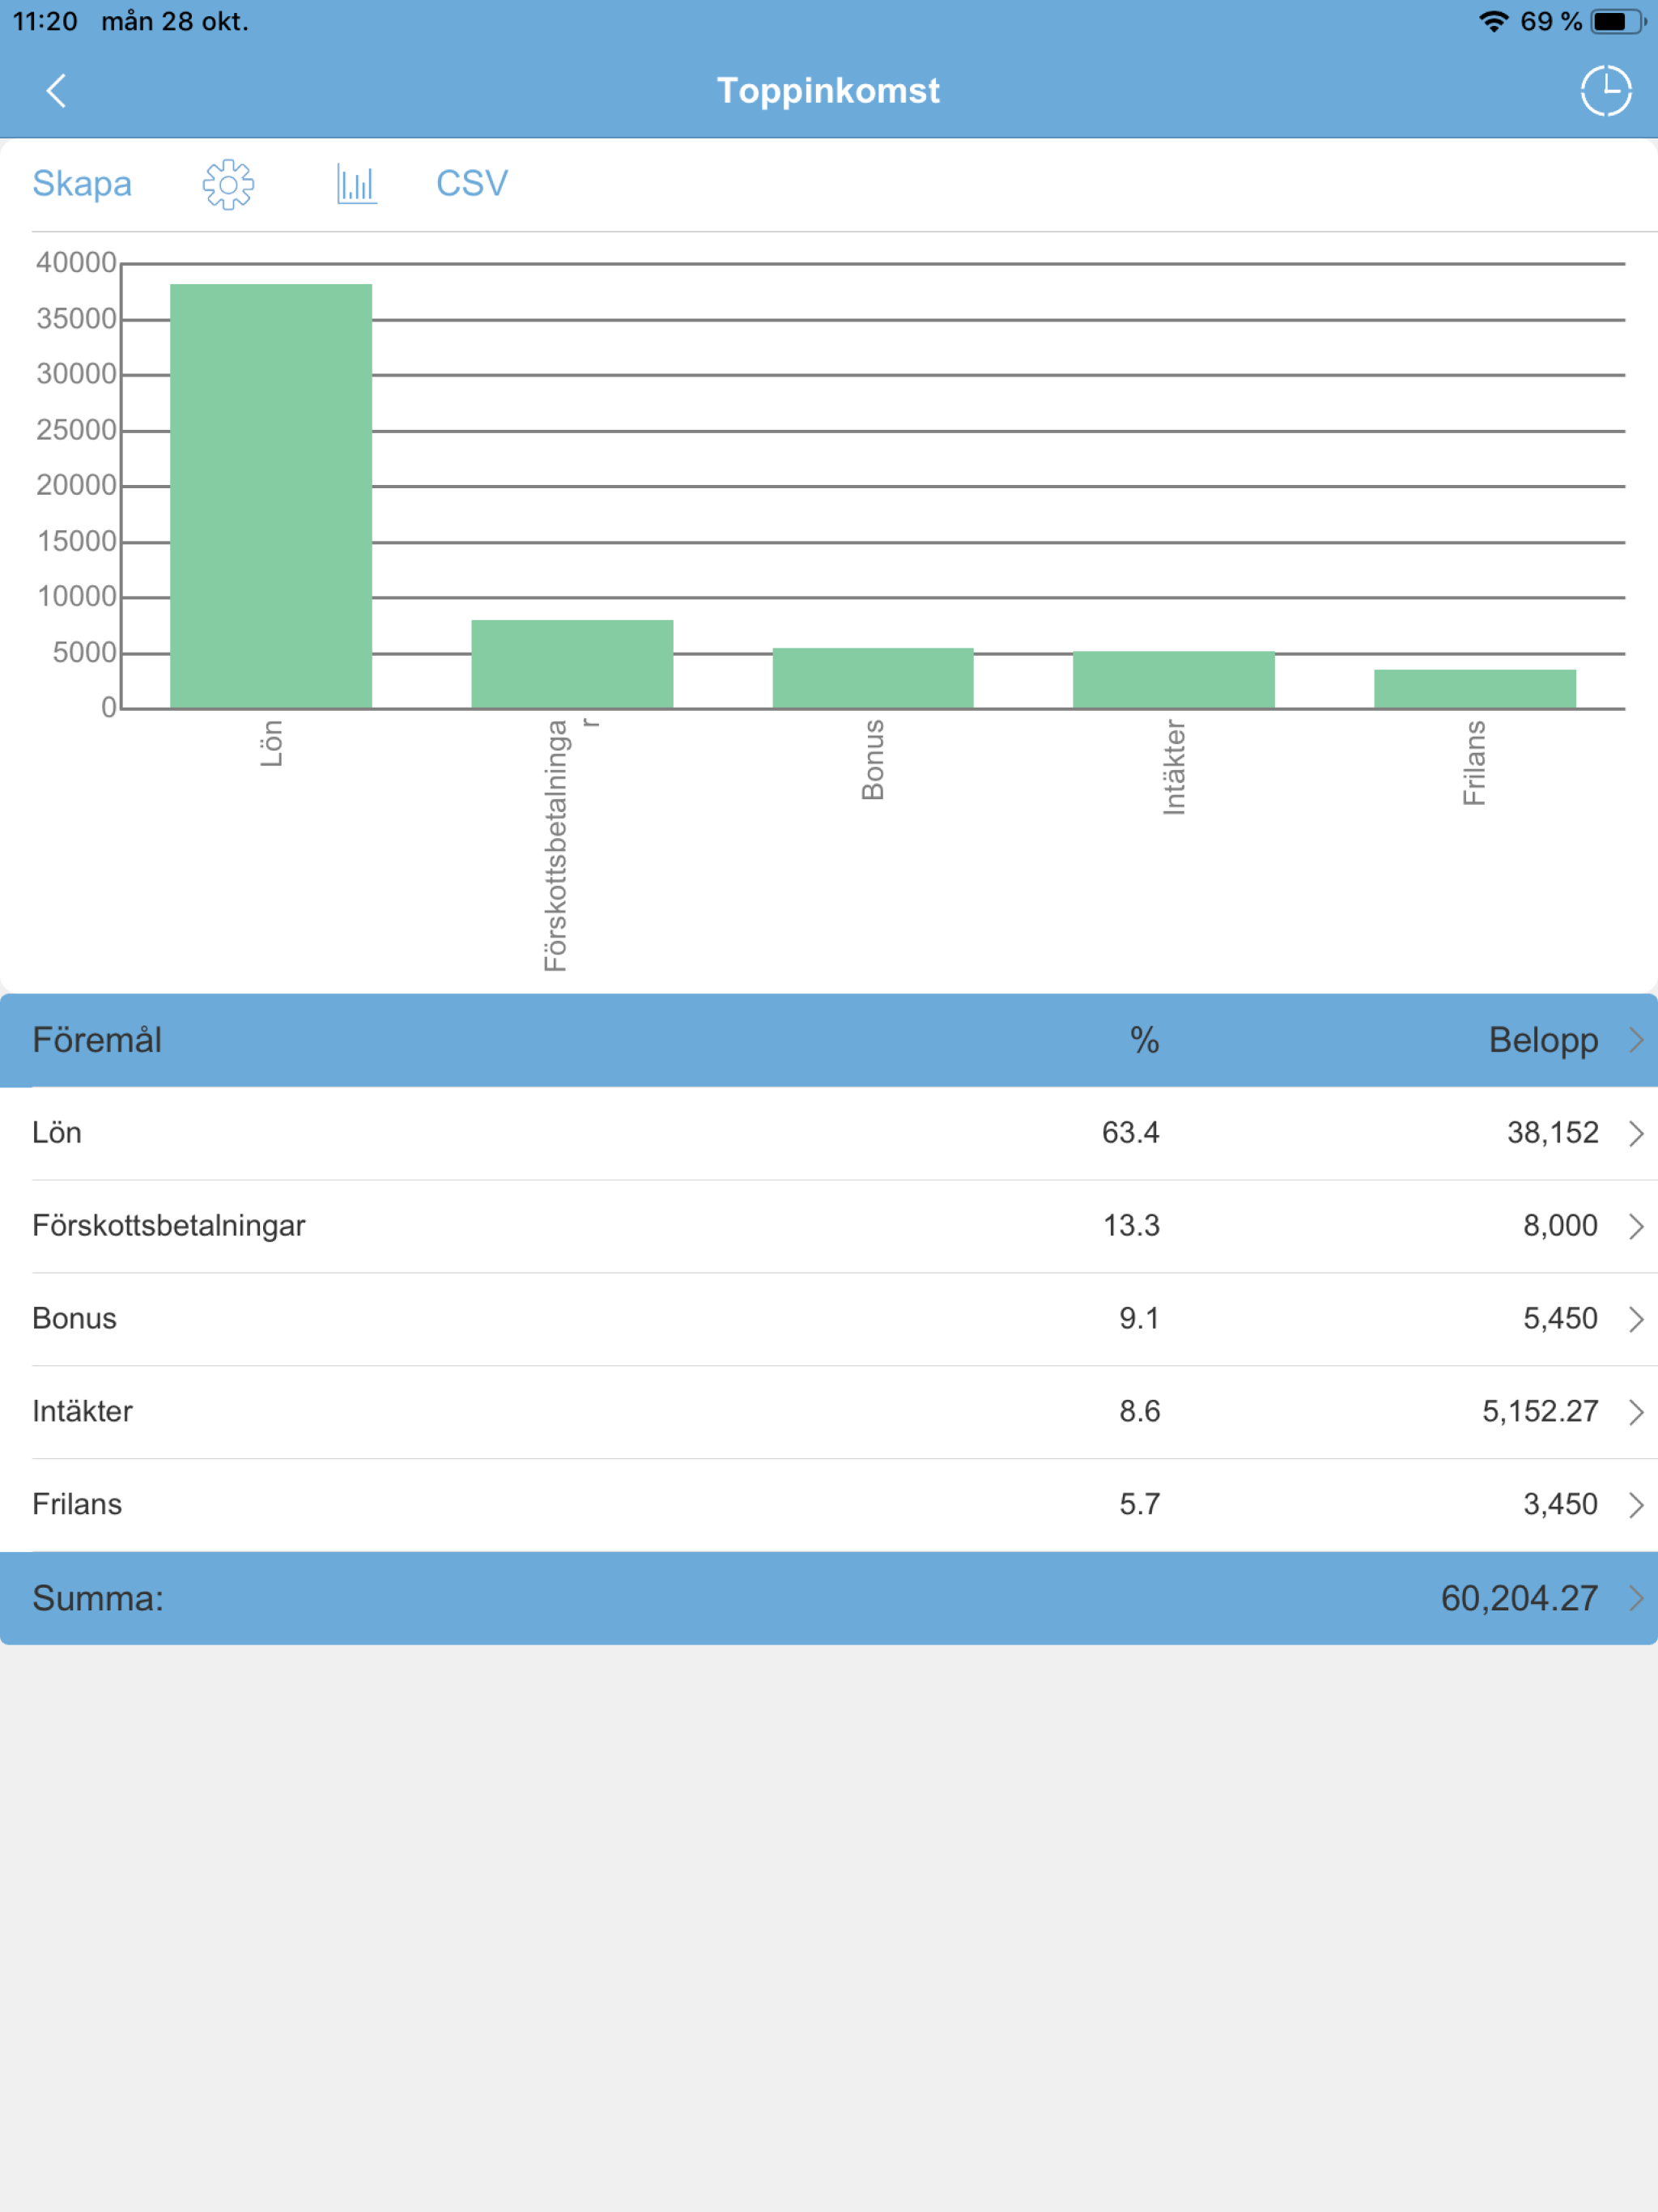
Task: Export data with CSV button
Action: 472,184
